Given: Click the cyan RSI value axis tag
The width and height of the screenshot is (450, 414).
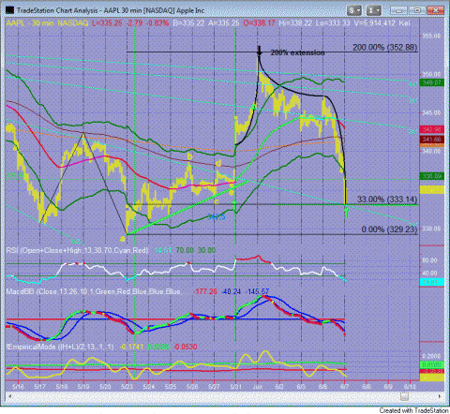Looking at the screenshot, I should click(x=432, y=282).
